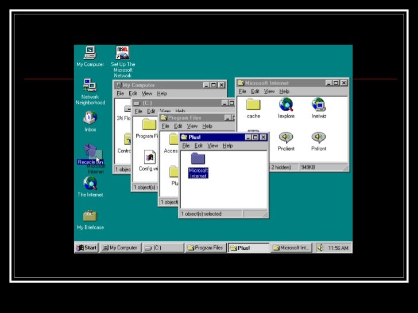Click the volume speaker icon in system tray
This screenshot has width=418, height=313.
tap(320, 248)
